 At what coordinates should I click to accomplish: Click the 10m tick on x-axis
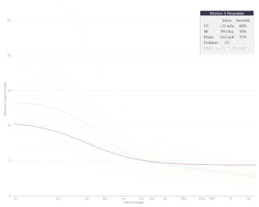(x=183, y=198)
